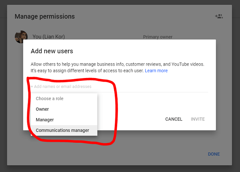Screen dimensions: 240x172
Task: Click the text starting 'Allow others to help'
Action: (x=117, y=64)
